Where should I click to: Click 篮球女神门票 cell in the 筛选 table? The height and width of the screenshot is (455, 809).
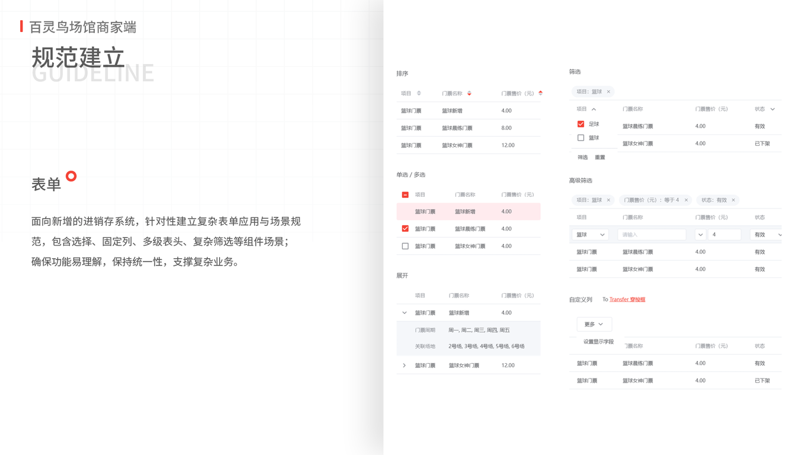coord(638,144)
